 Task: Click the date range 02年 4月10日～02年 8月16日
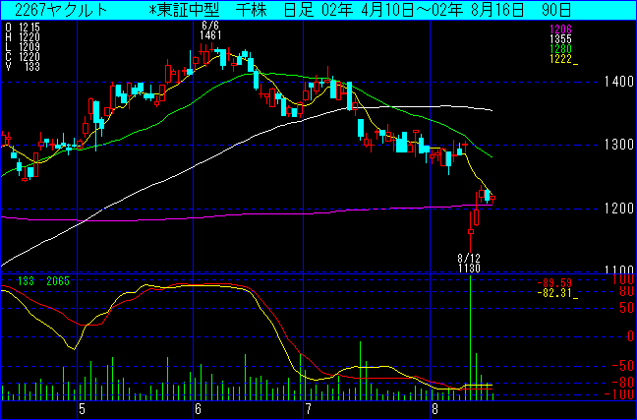tap(422, 10)
